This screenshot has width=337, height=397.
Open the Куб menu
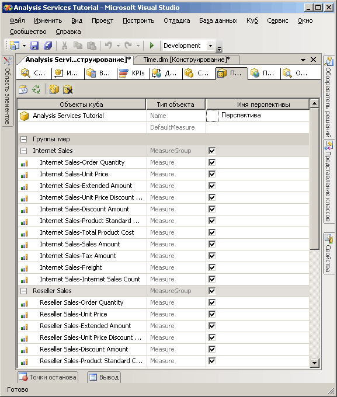(252, 21)
